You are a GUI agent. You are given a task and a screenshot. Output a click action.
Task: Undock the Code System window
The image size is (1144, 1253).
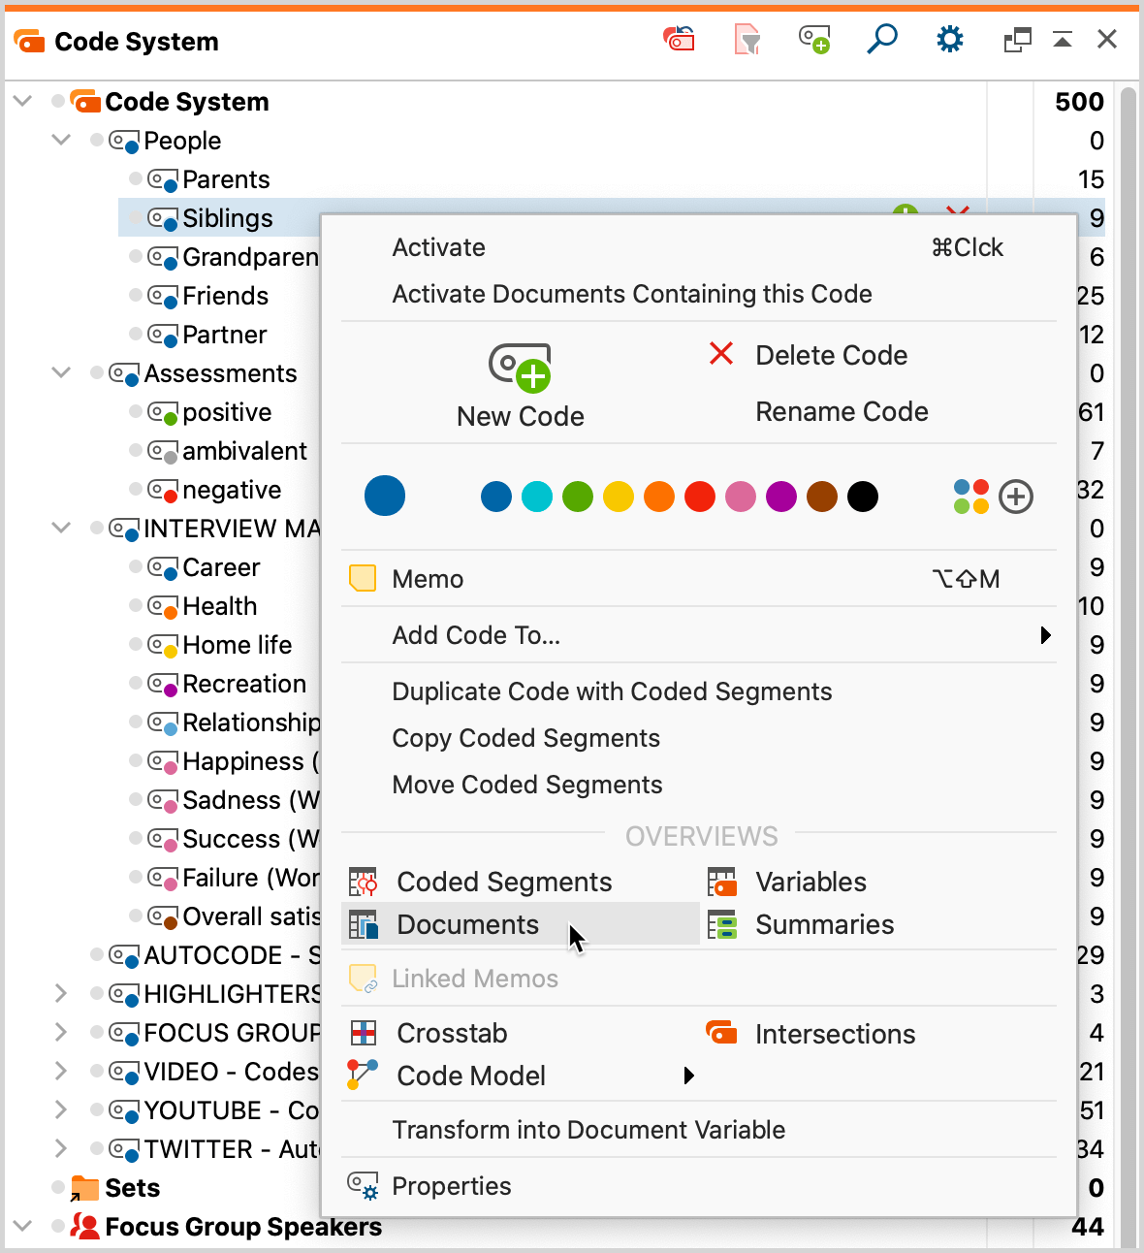[x=1017, y=40]
